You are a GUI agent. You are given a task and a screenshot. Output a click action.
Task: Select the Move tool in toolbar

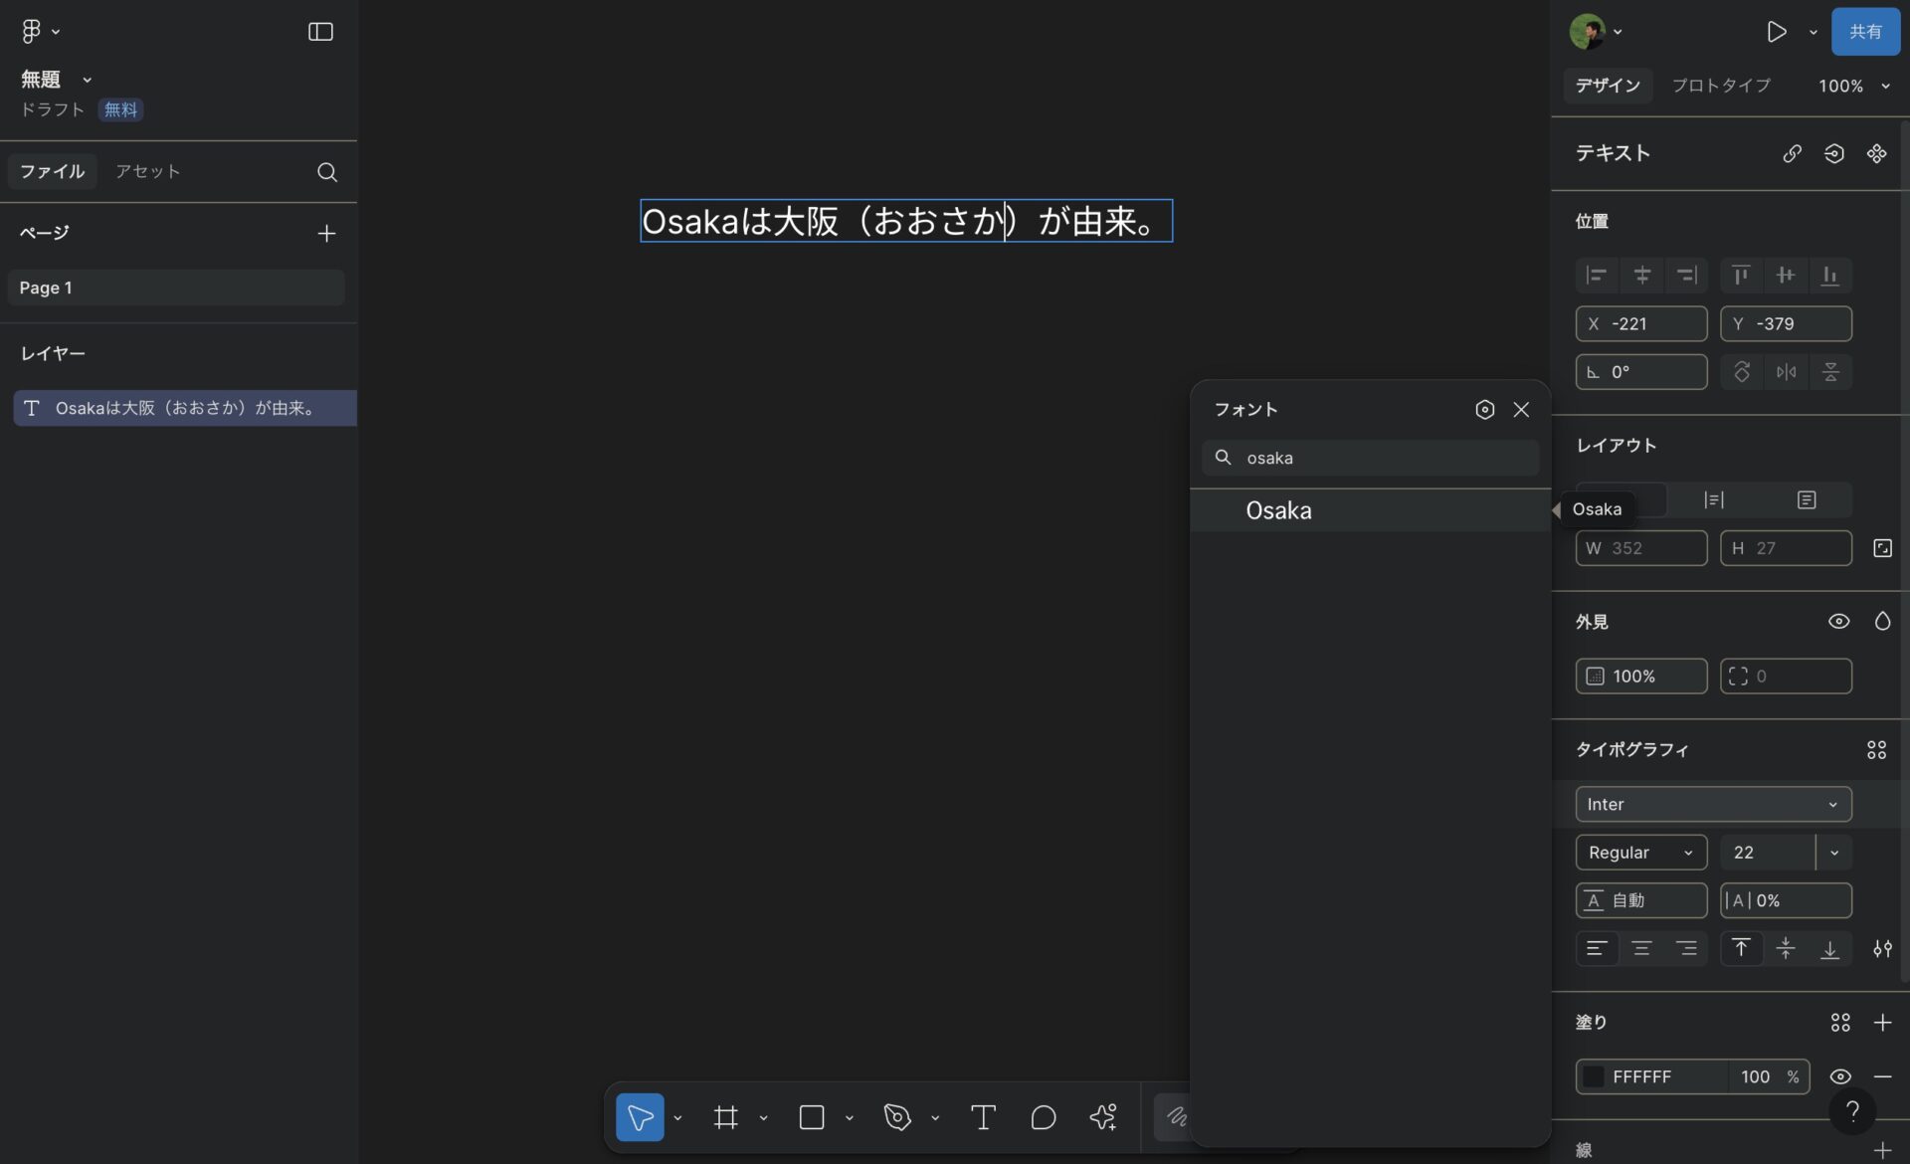tap(640, 1117)
